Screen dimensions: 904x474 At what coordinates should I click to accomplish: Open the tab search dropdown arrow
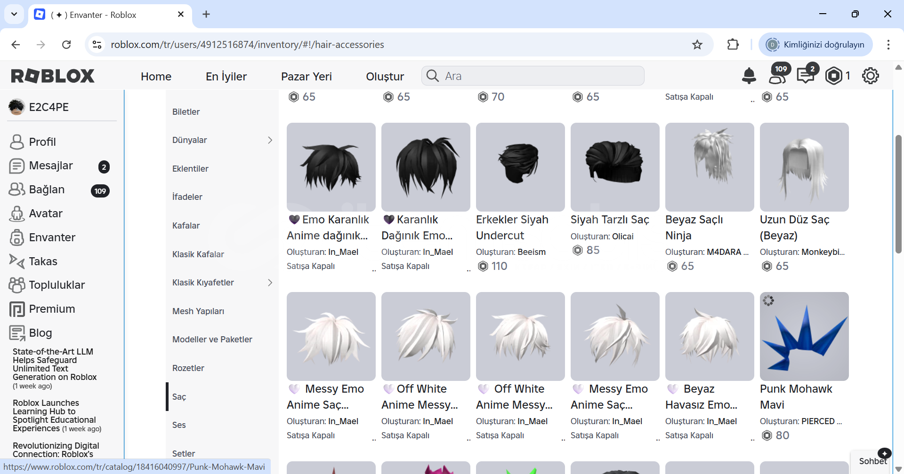click(14, 14)
